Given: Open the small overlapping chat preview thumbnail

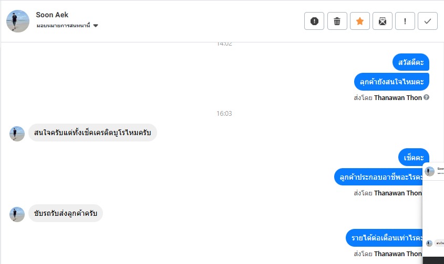Looking at the screenshot, I should pos(433,210).
